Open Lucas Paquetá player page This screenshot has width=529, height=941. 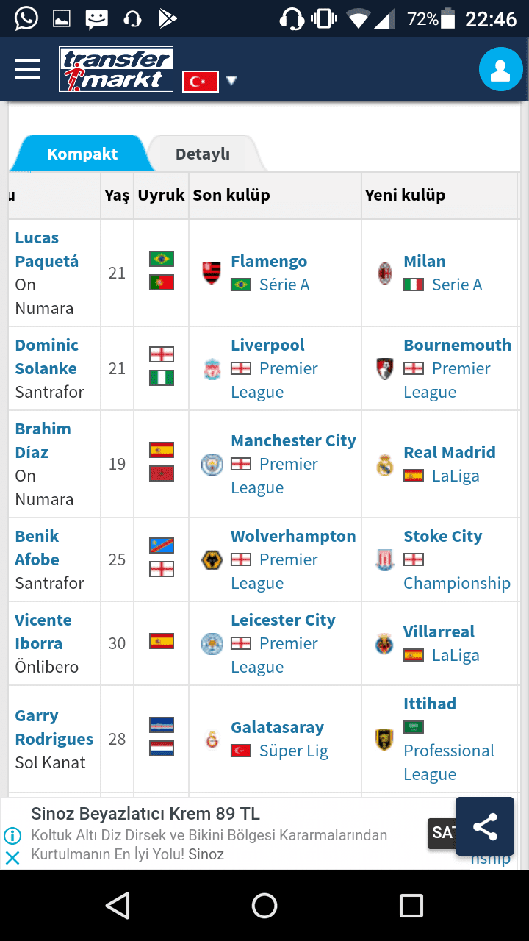click(47, 250)
